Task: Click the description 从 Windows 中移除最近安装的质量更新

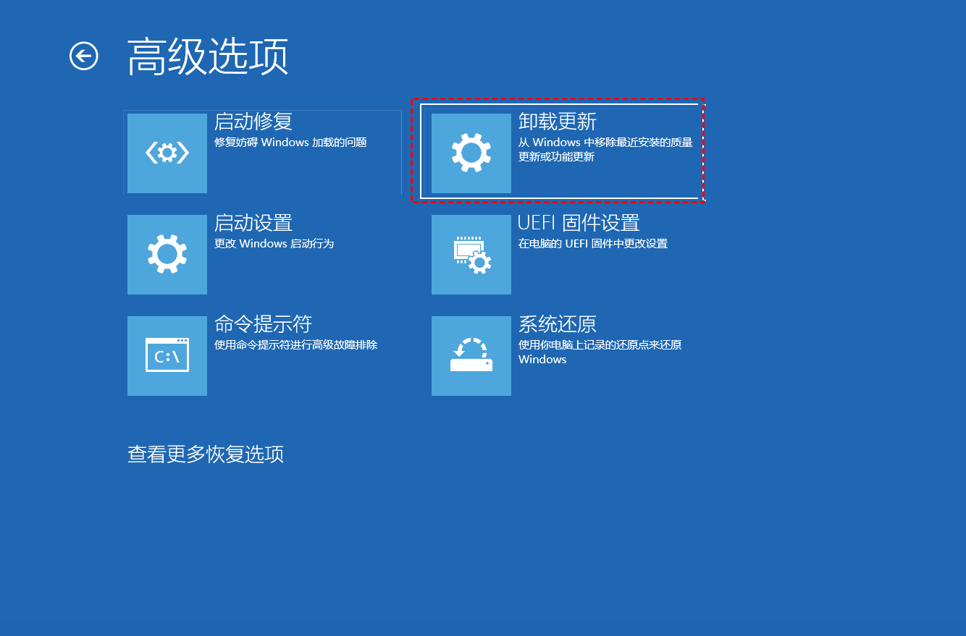Action: pos(605,143)
